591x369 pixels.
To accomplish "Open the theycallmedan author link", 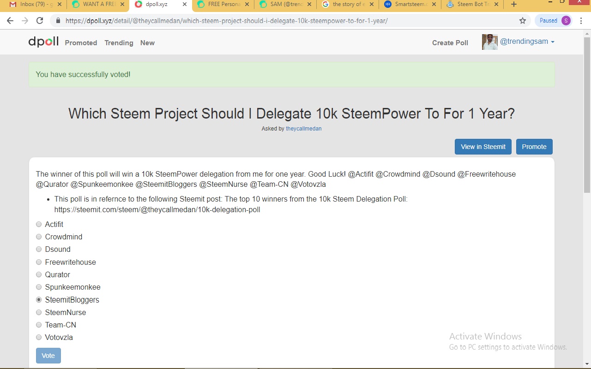I will click(x=303, y=129).
